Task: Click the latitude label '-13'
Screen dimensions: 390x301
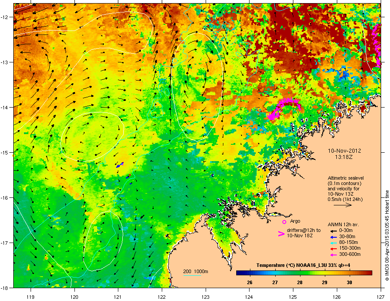Action: click(4, 62)
